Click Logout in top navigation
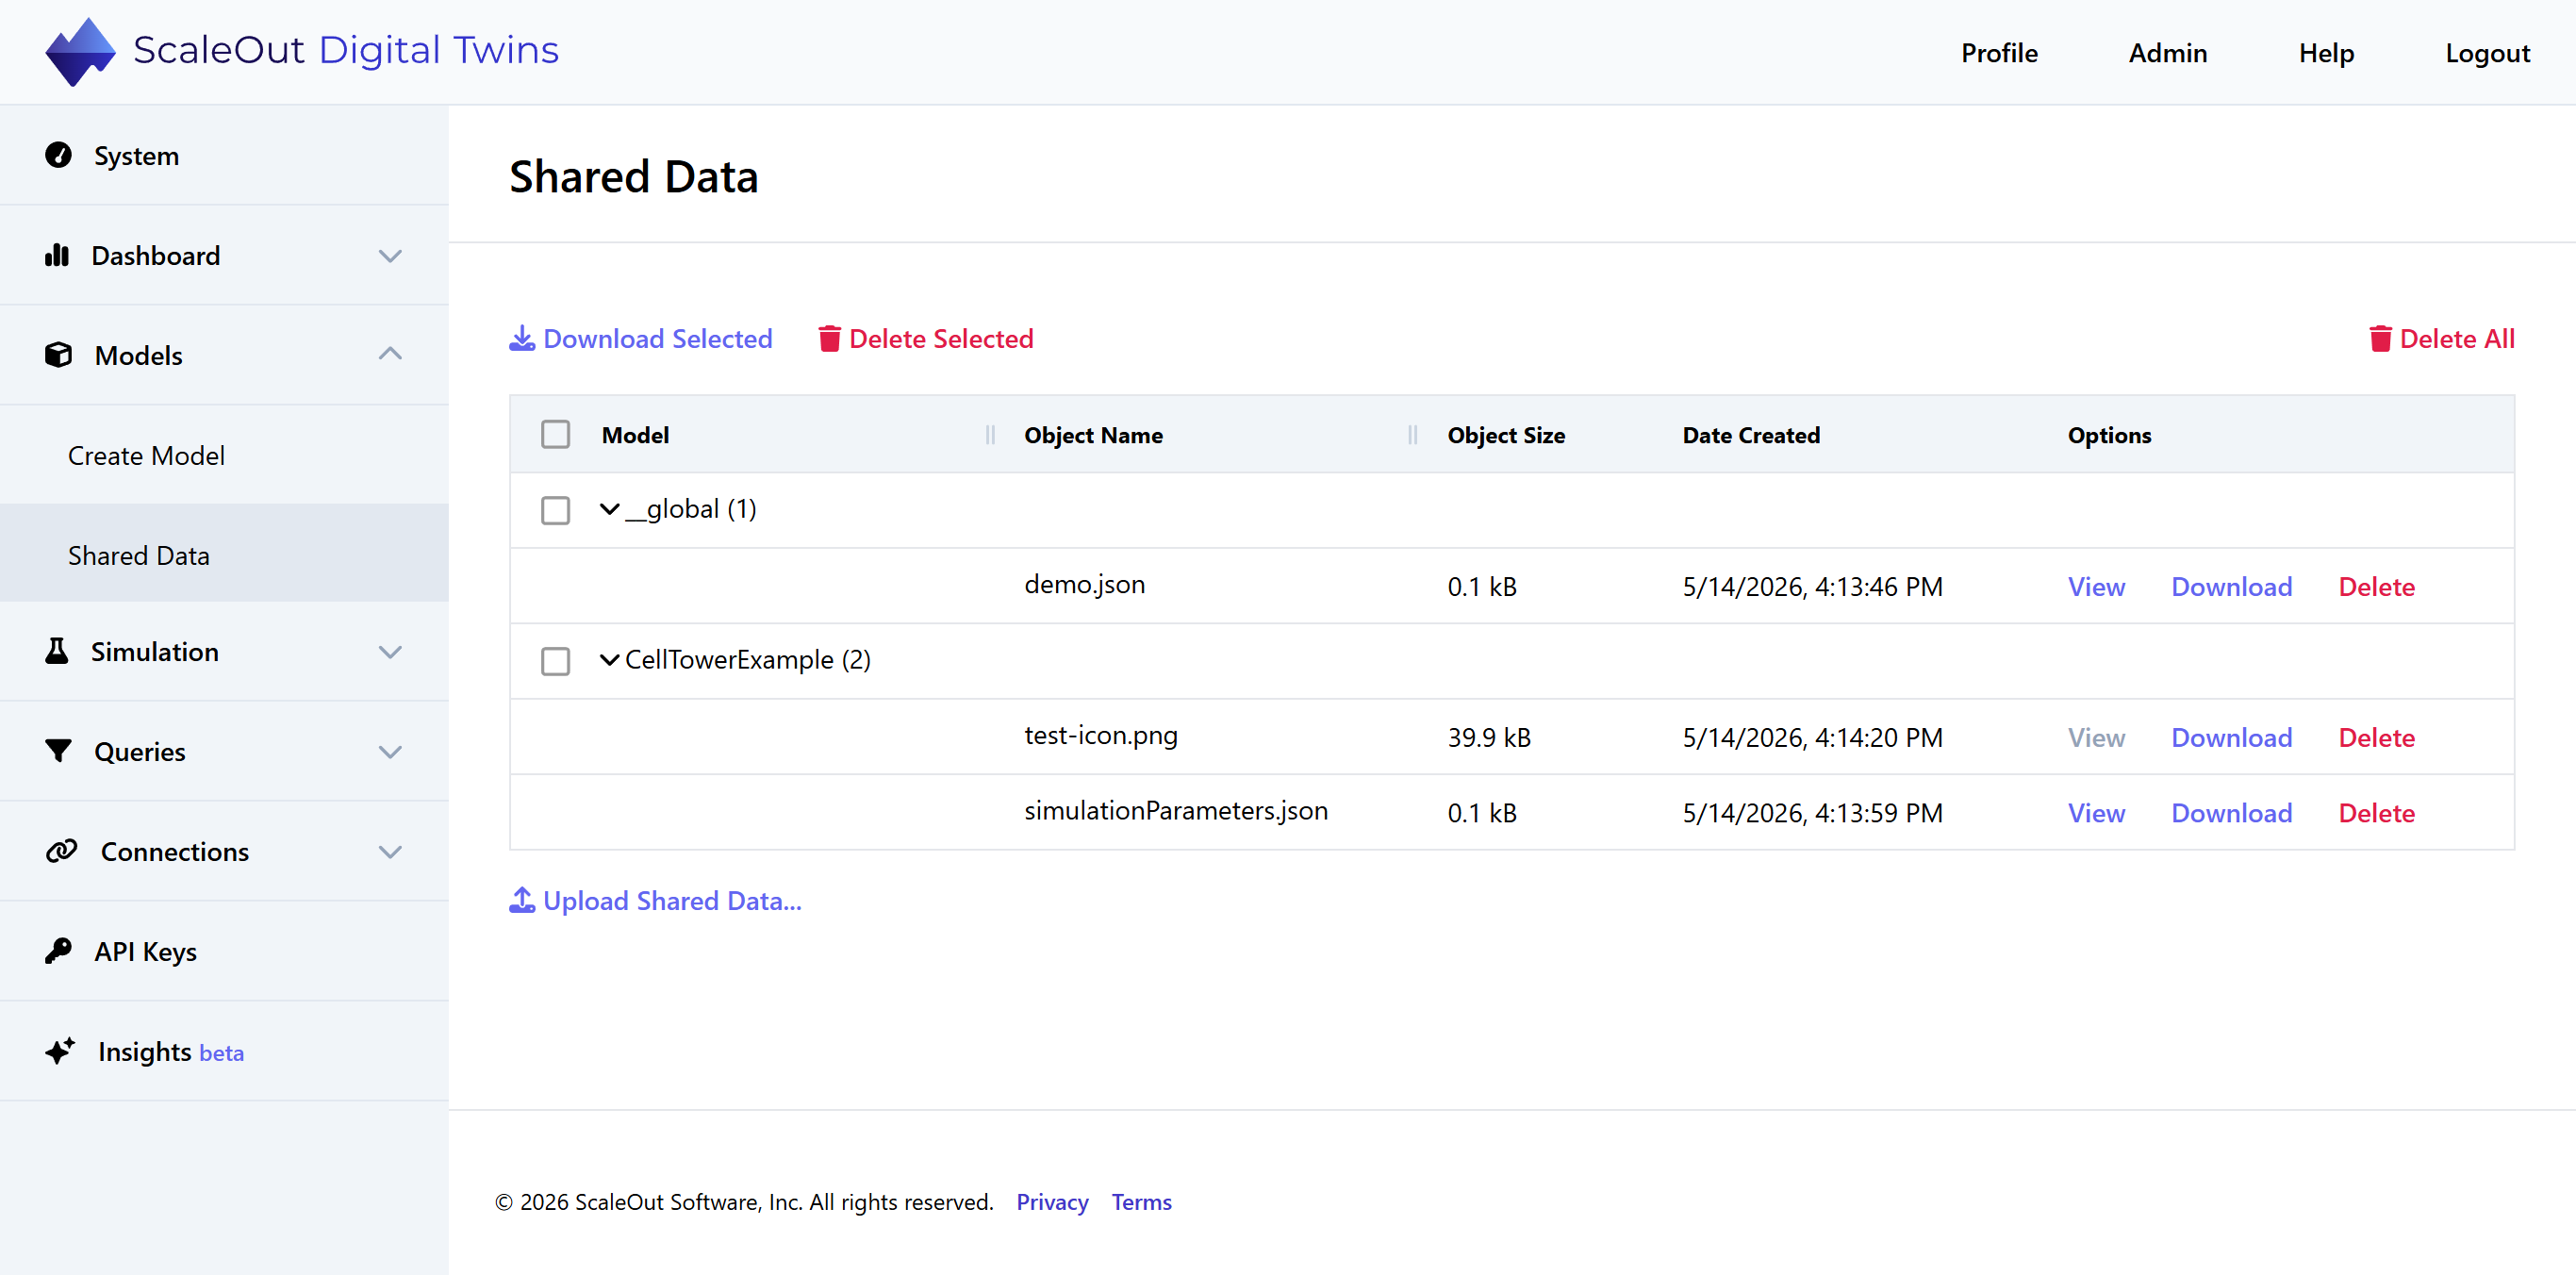The image size is (2576, 1275). (2487, 53)
